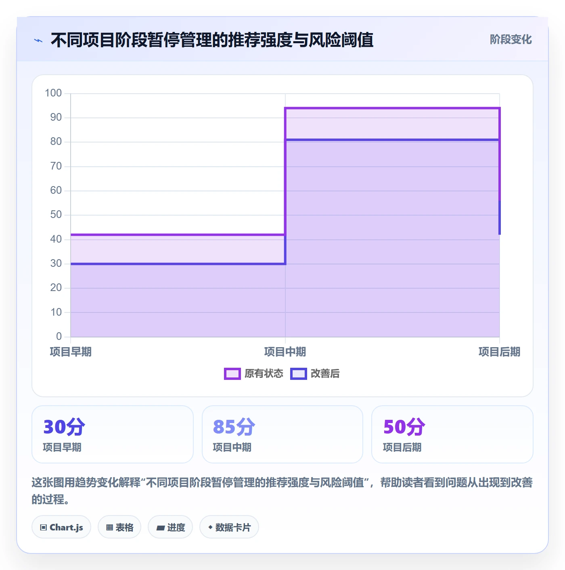
Task: Click the lightning icon beside the title
Action: pos(38,40)
